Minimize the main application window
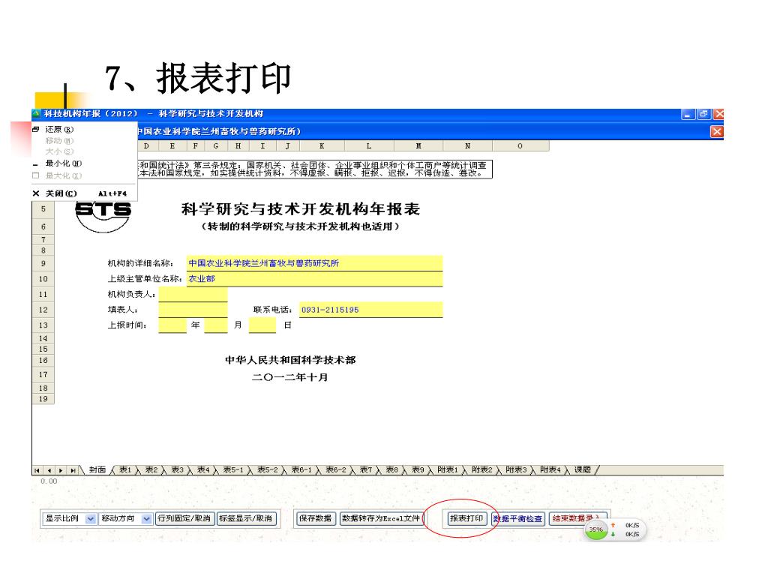 click(x=688, y=114)
